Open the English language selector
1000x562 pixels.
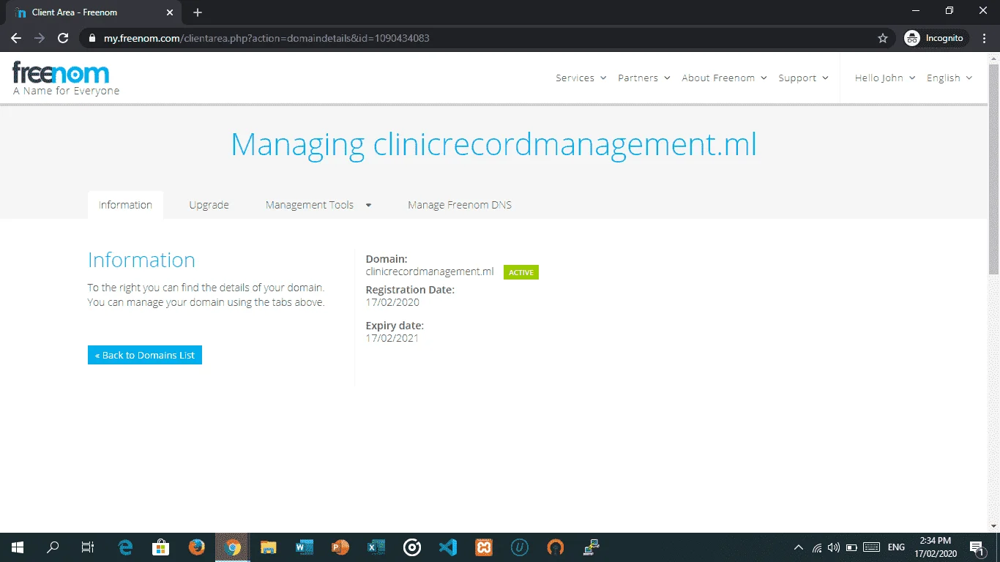949,78
